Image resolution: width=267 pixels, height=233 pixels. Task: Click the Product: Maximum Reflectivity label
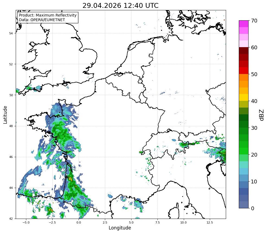click(48, 15)
